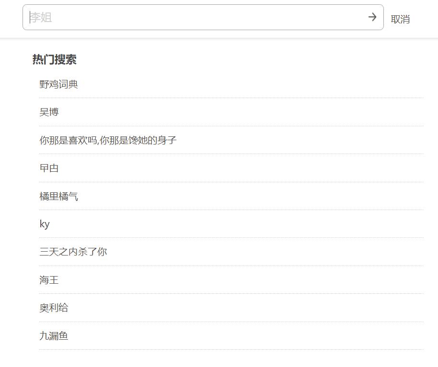Click the search submit arrow icon
The width and height of the screenshot is (438, 367).
pyautogui.click(x=372, y=18)
